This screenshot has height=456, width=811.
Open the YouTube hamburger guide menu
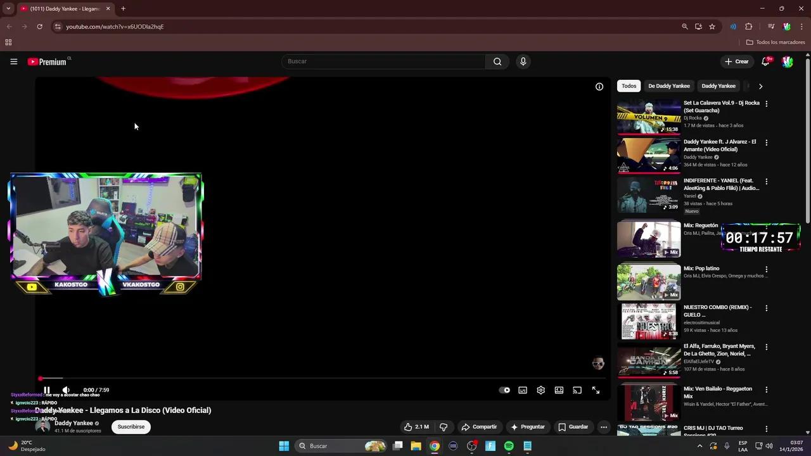pyautogui.click(x=13, y=61)
